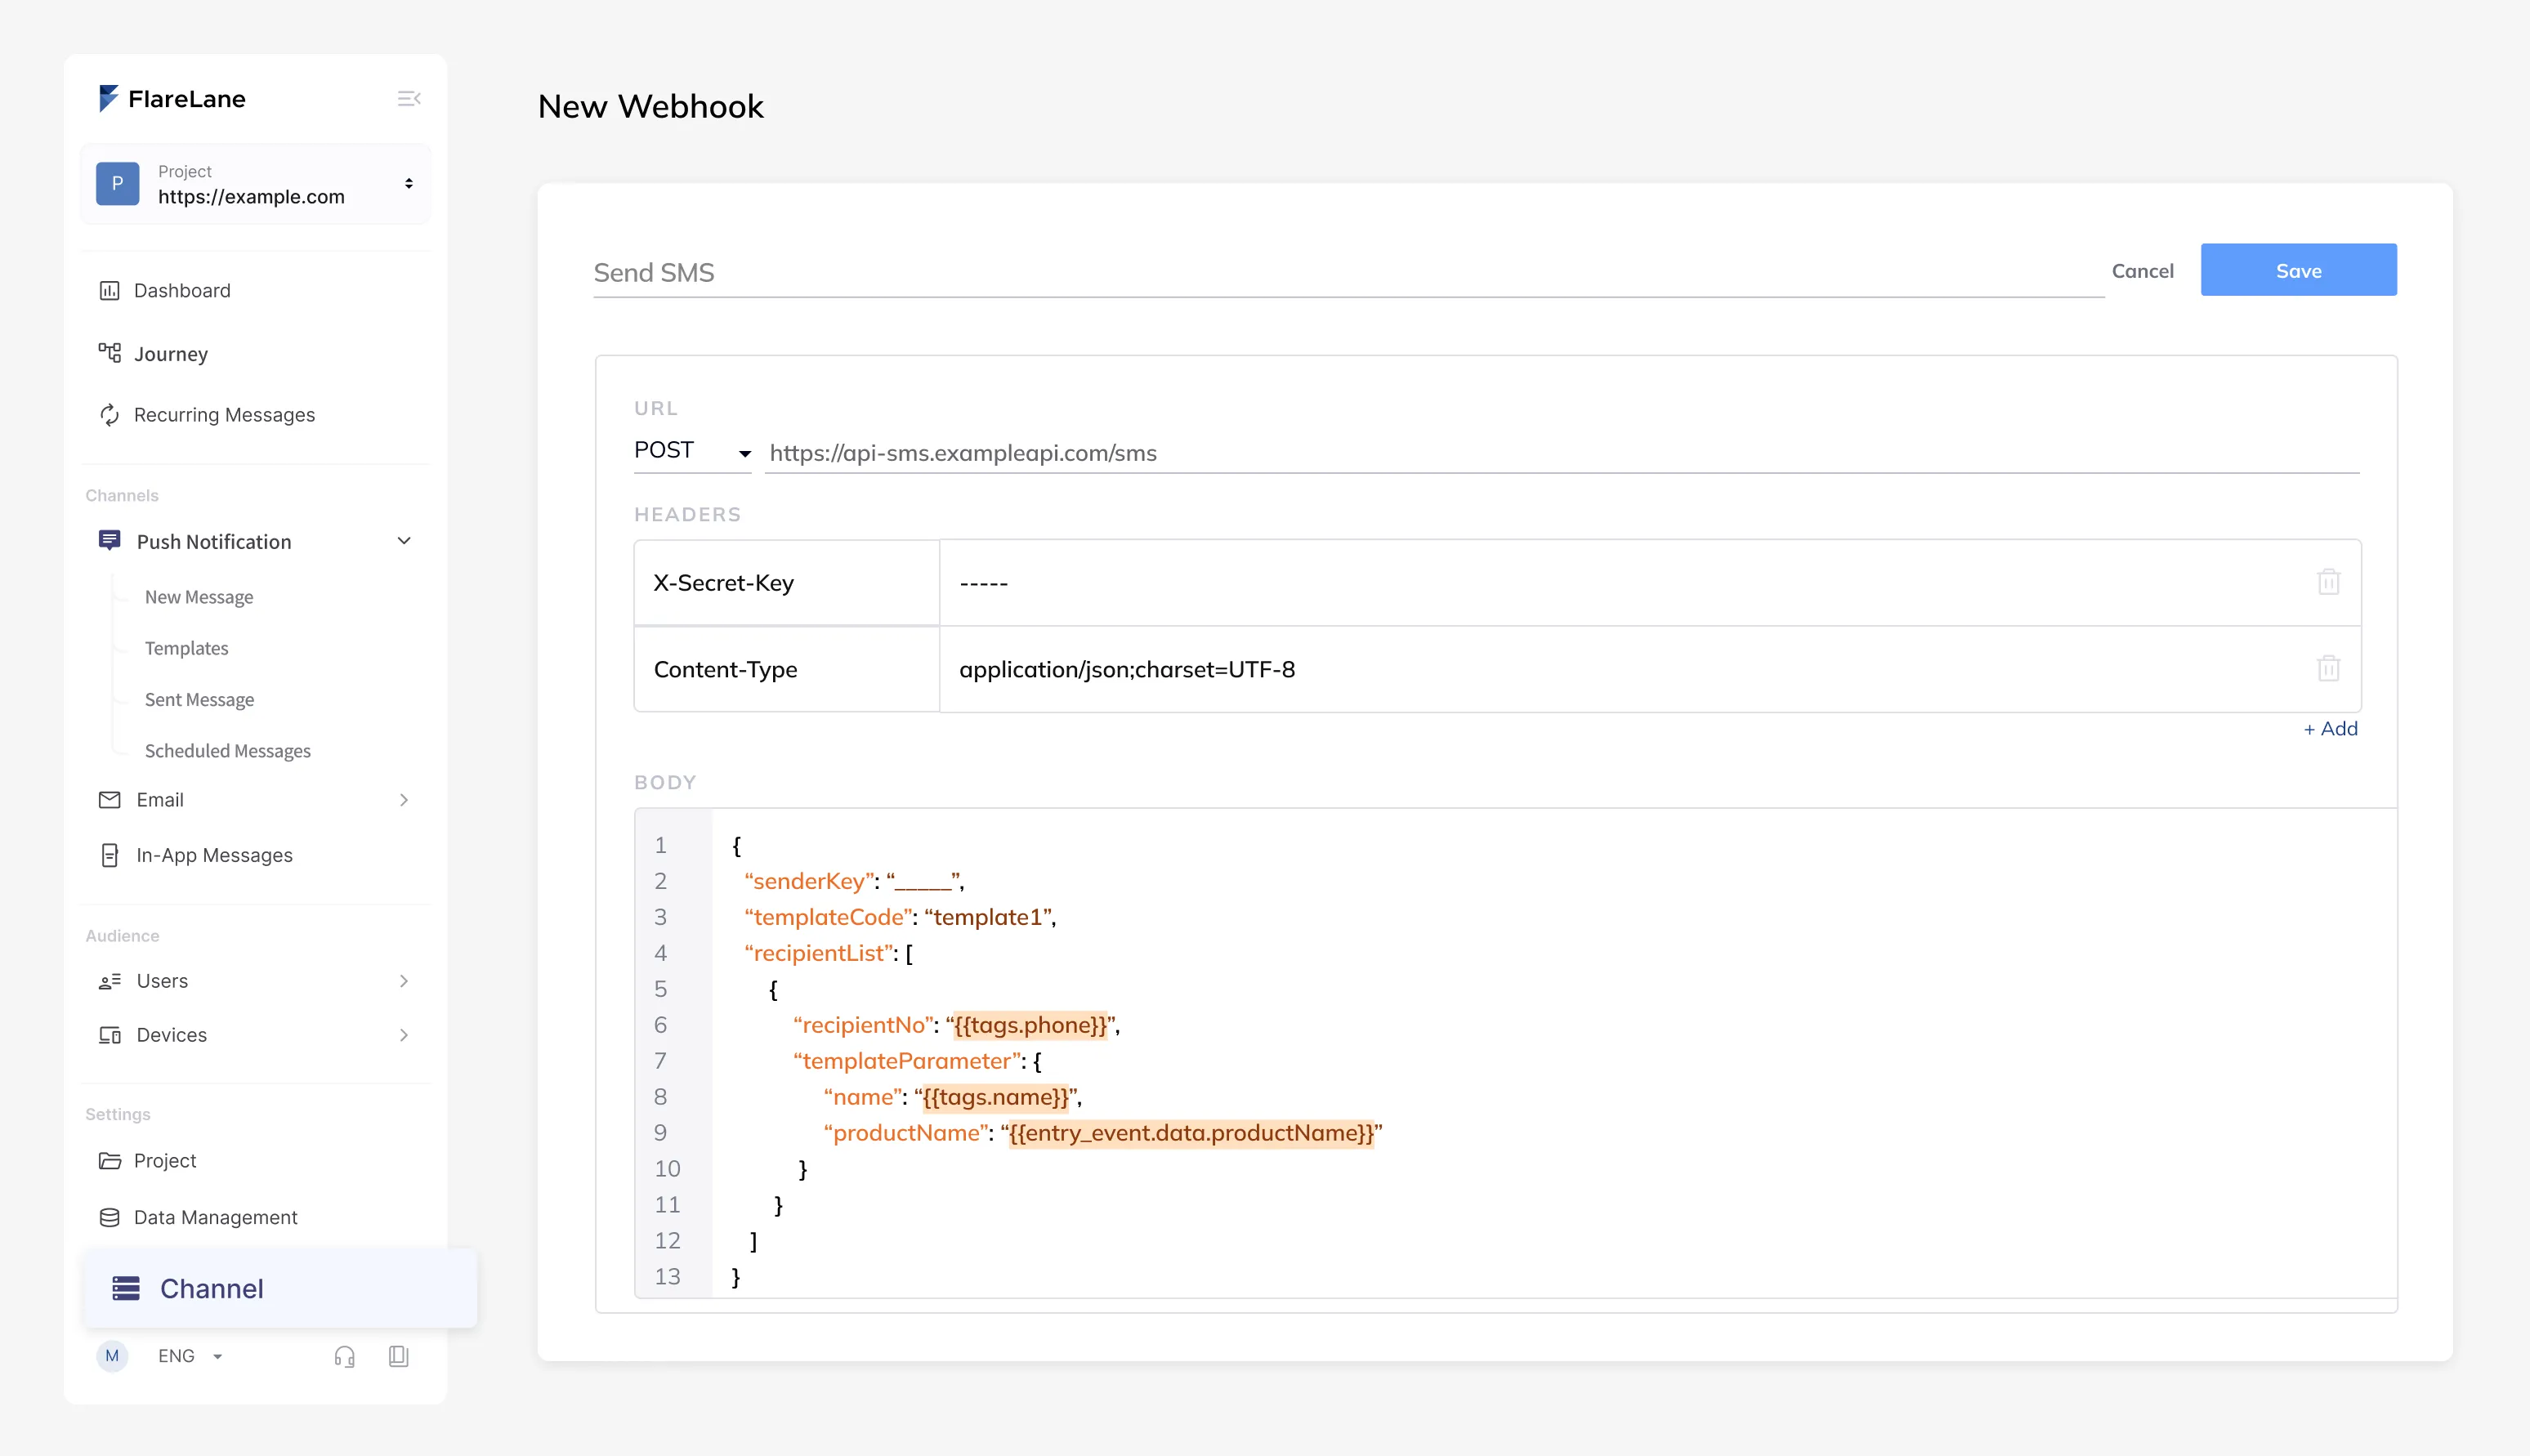Click the "recipientList" key in body
The image size is (2530, 1456).
click(x=818, y=953)
